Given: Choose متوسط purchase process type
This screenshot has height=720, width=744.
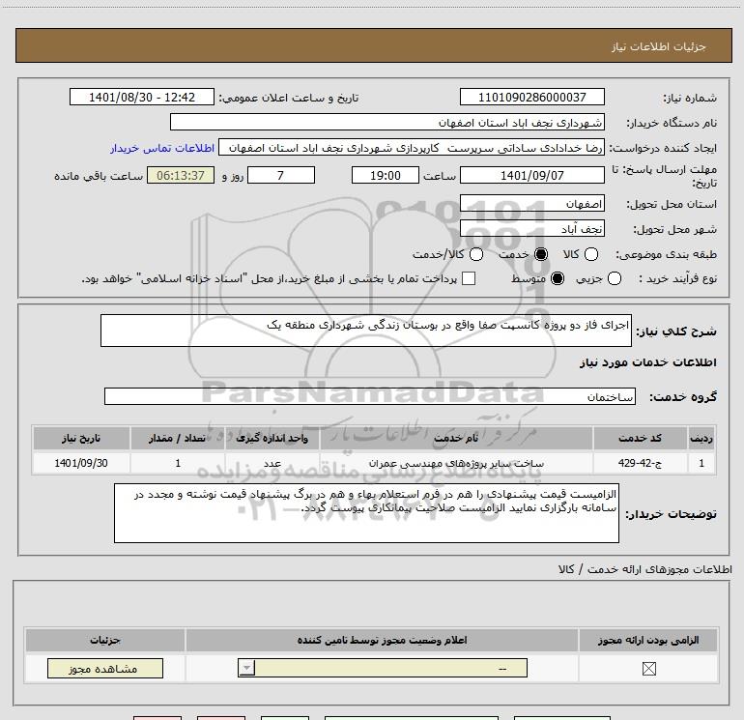Looking at the screenshot, I should tap(558, 278).
